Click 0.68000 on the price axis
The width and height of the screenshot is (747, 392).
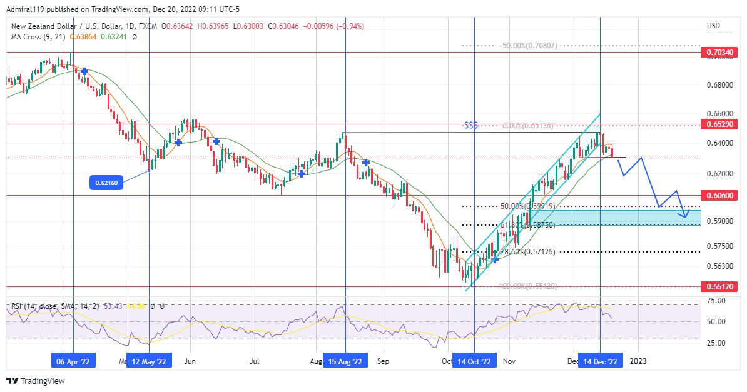(720, 85)
